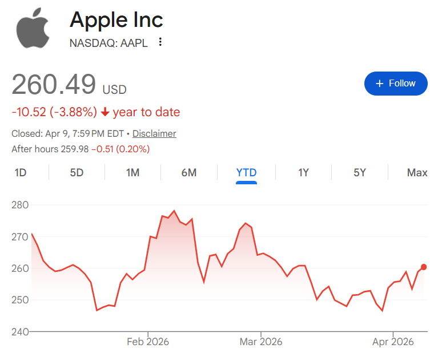Show the 1M chart view
This screenshot has width=442, height=360.
pos(132,172)
